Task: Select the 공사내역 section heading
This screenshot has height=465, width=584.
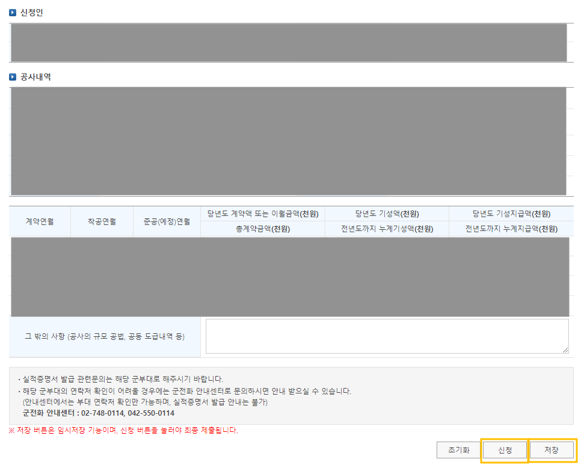Action: [35, 77]
